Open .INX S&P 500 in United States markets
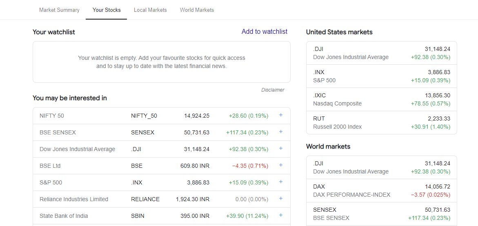This screenshot has height=226, width=478. pos(381,76)
